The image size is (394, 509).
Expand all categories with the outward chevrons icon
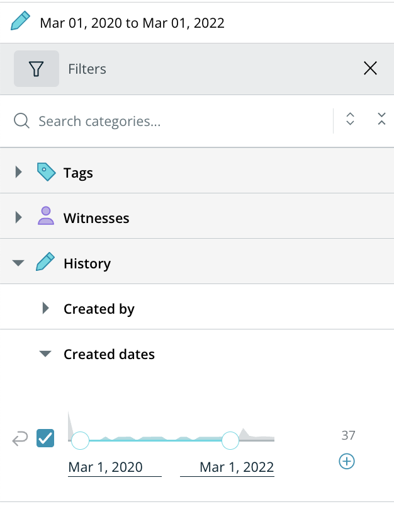pyautogui.click(x=351, y=119)
